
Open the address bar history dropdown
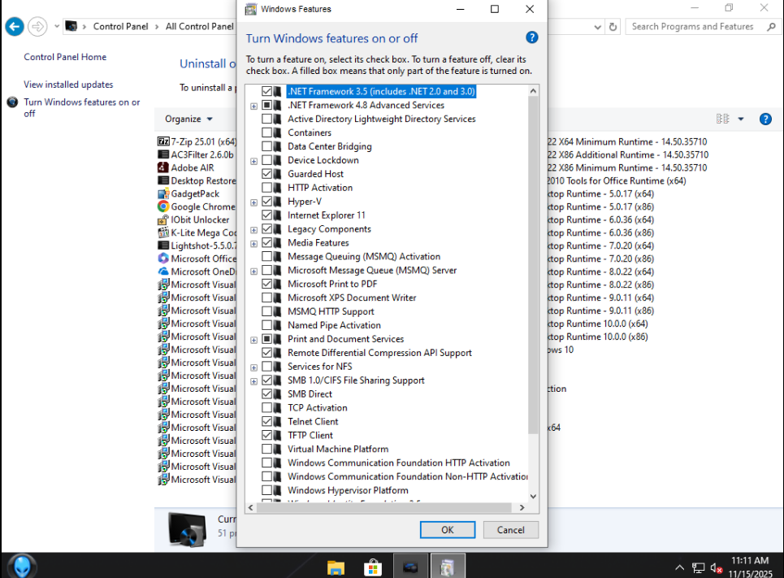tap(597, 27)
